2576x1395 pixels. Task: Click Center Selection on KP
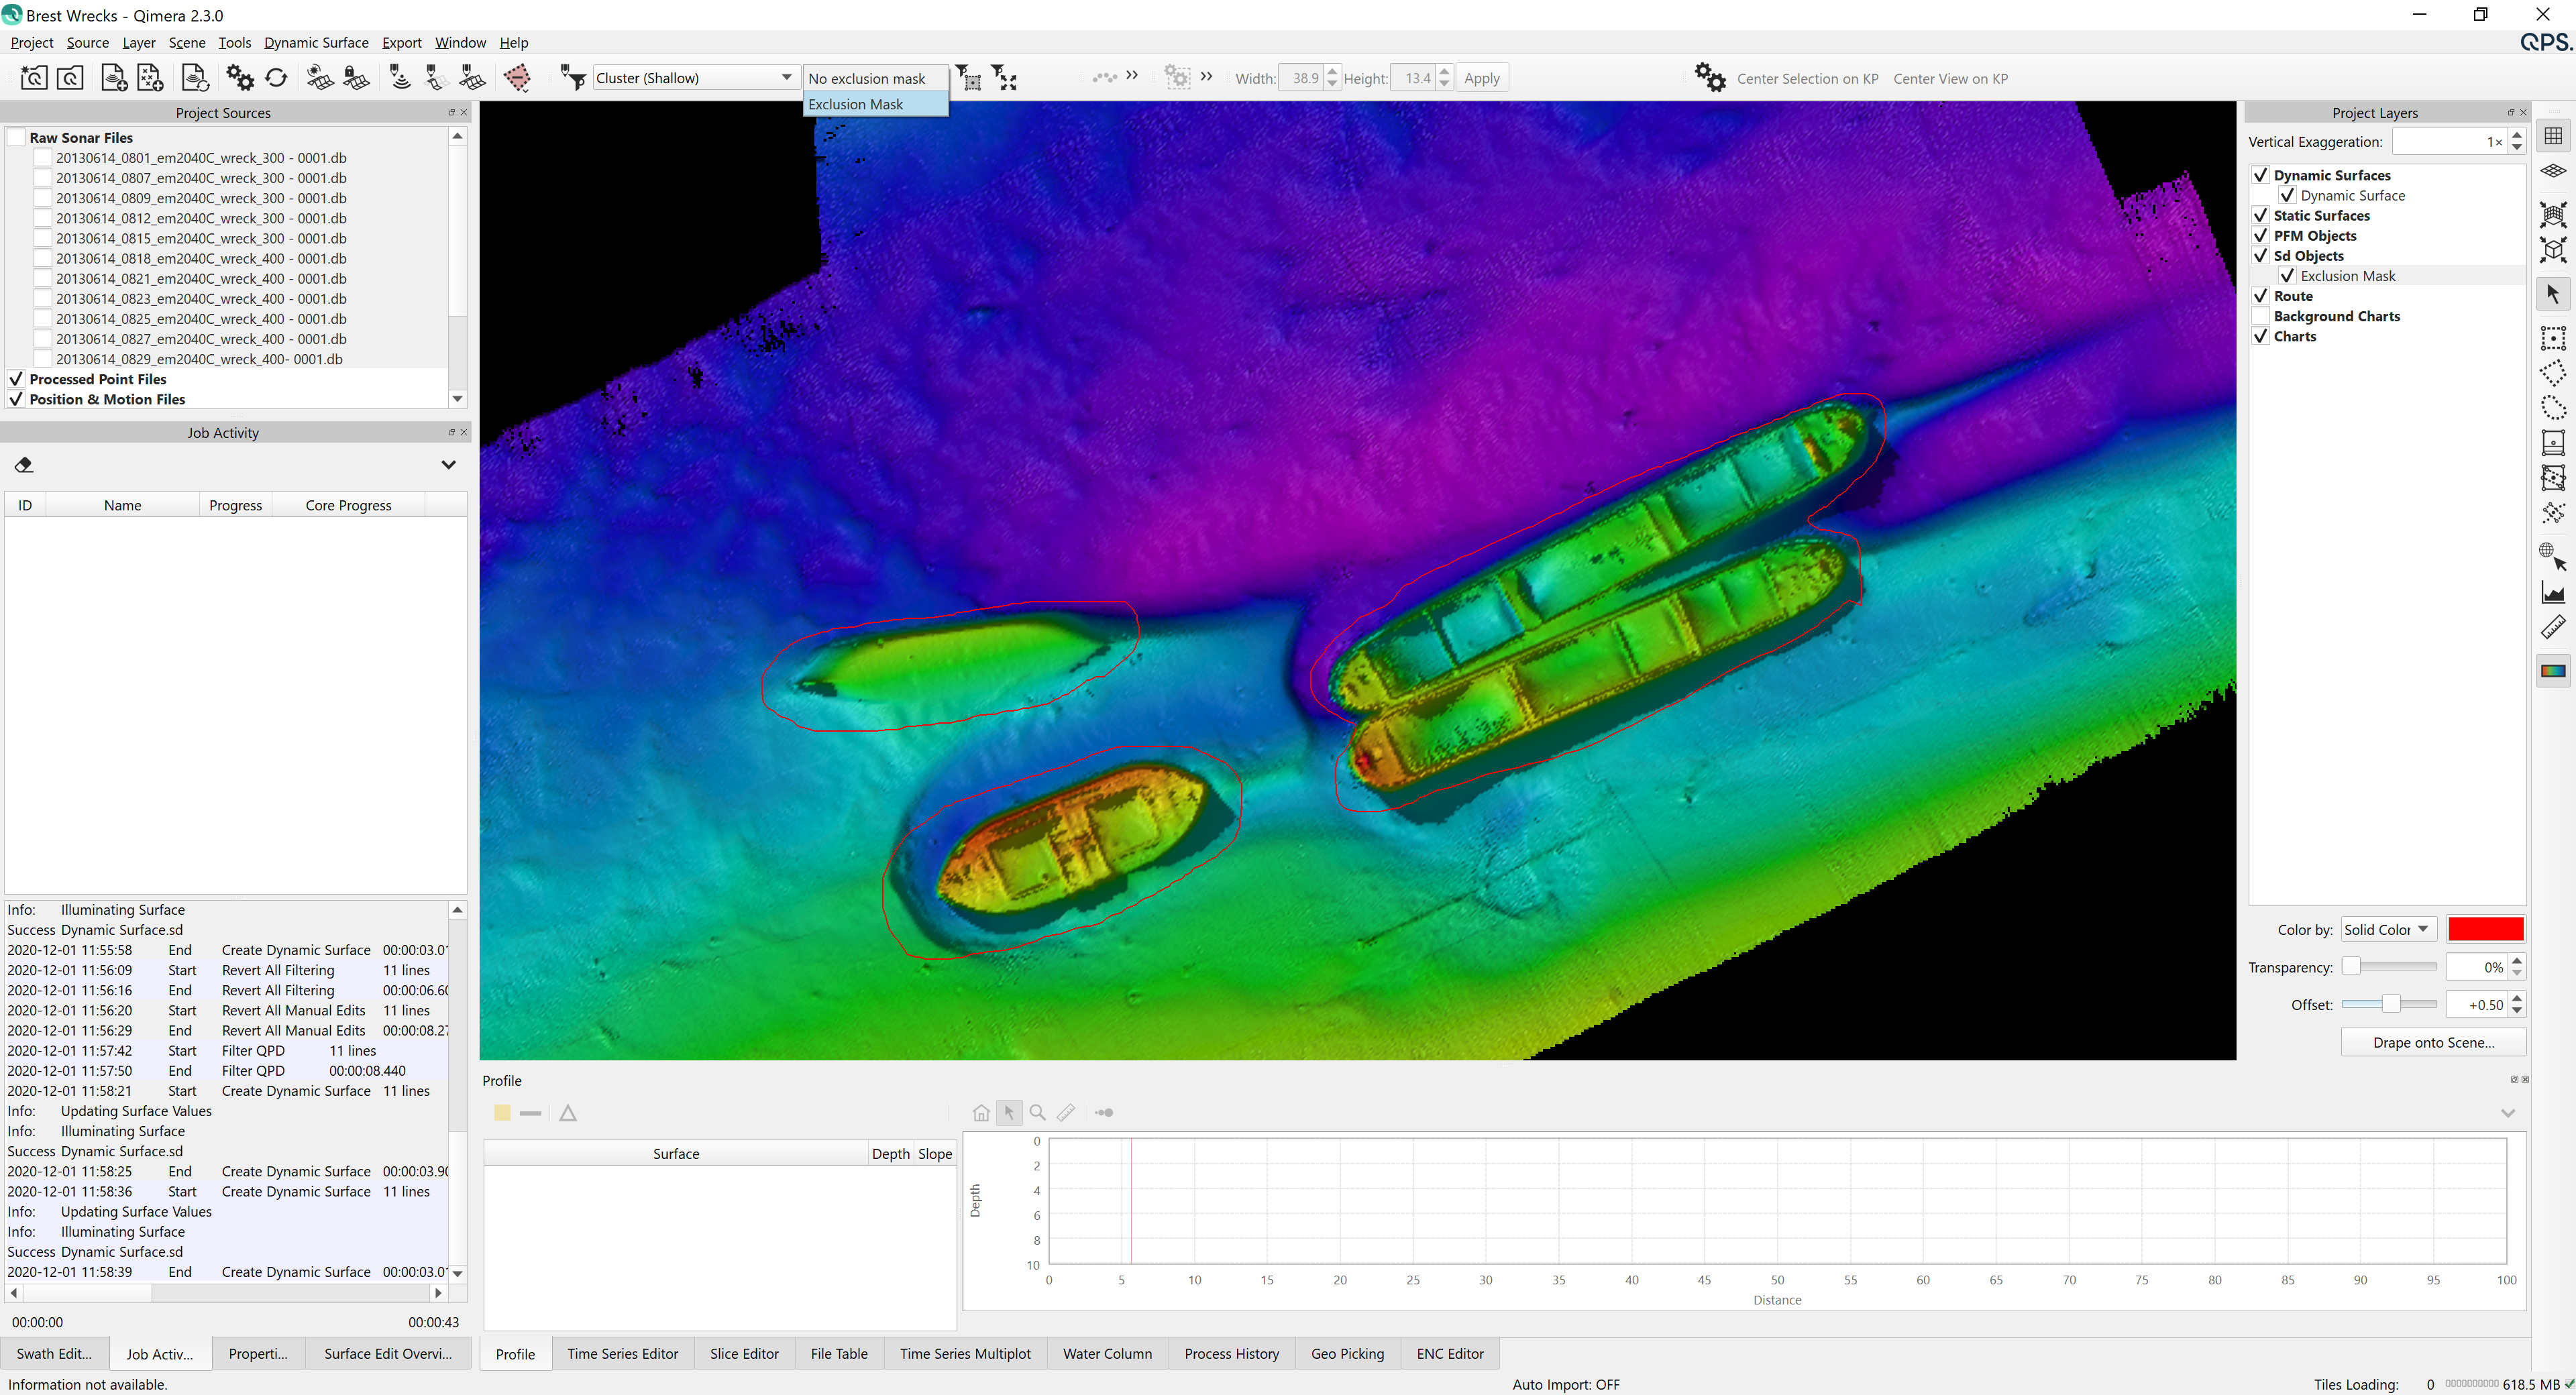1807,79
